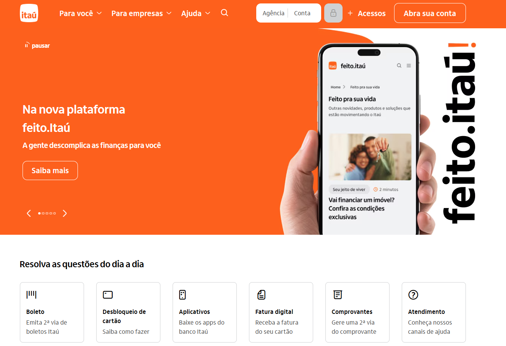
Task: Click the Fatura digital document icon
Action: (x=261, y=294)
